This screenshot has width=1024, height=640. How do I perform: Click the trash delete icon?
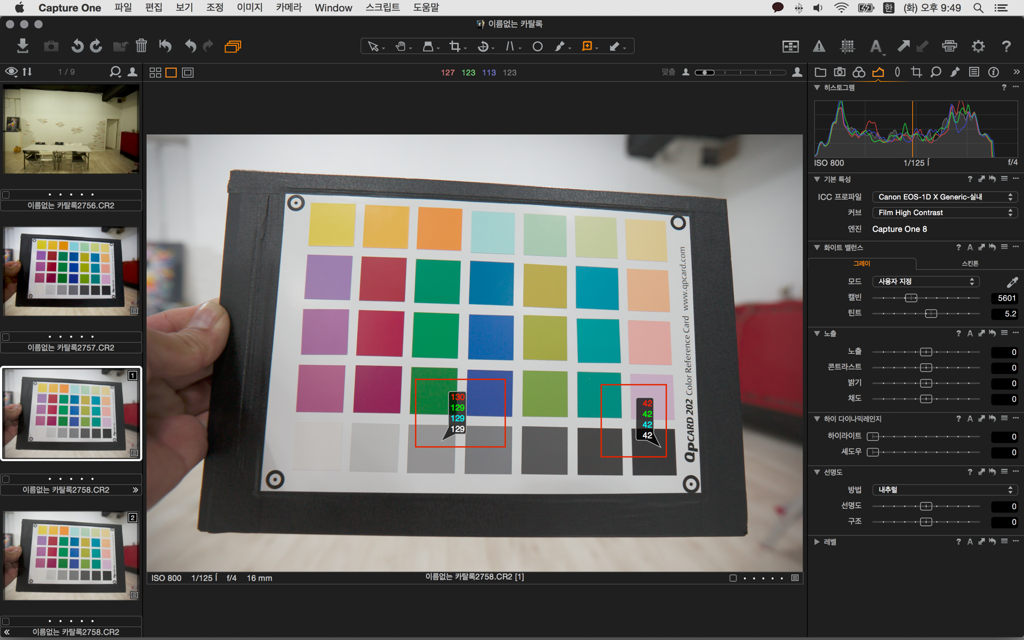[x=141, y=46]
